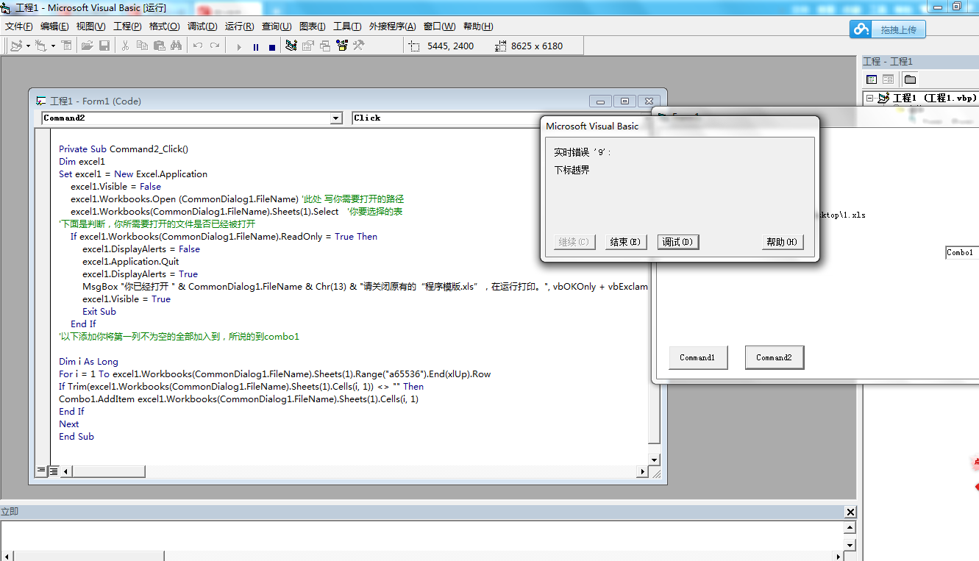Image resolution: width=979 pixels, height=561 pixels.
Task: Close the 立即 immediate window
Action: click(x=850, y=512)
